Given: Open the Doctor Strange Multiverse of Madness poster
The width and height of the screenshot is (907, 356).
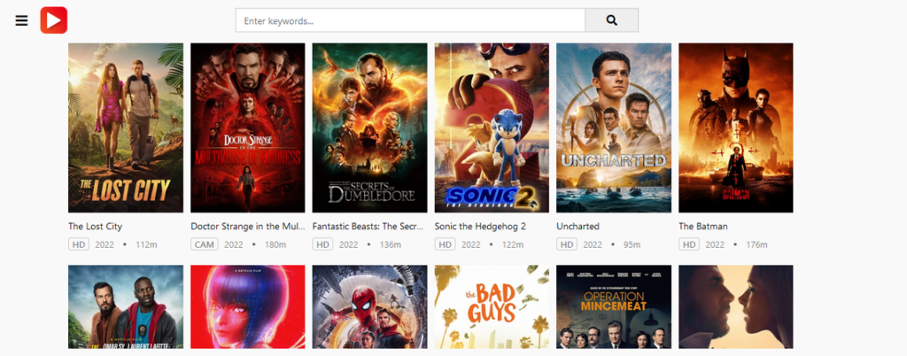Looking at the screenshot, I should click(x=248, y=128).
